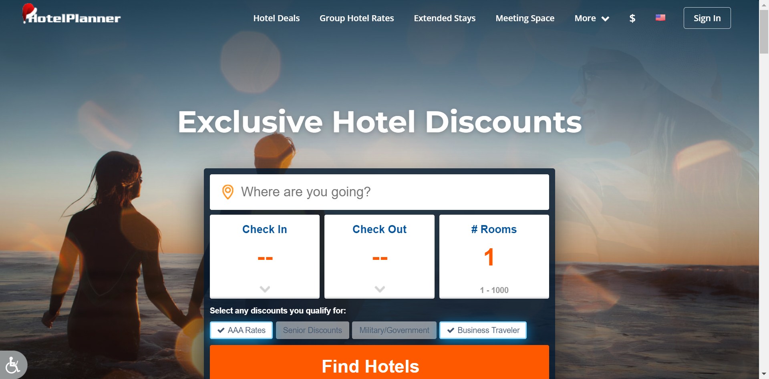Click the page vertical scrollbar thumb
The image size is (769, 379).
click(764, 32)
